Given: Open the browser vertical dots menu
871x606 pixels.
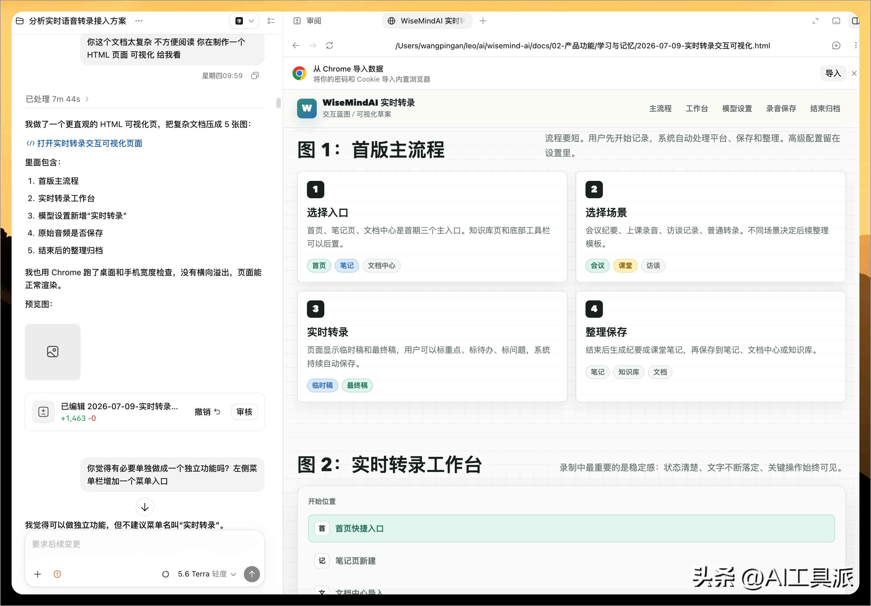Looking at the screenshot, I should pyautogui.click(x=855, y=45).
